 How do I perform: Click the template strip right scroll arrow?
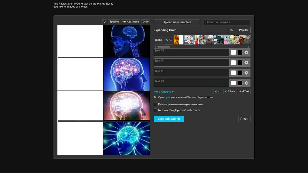(x=249, y=47)
